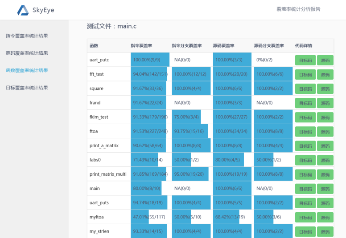Click the 函数 column header
Screen dimensions: 346x238
click(94, 45)
